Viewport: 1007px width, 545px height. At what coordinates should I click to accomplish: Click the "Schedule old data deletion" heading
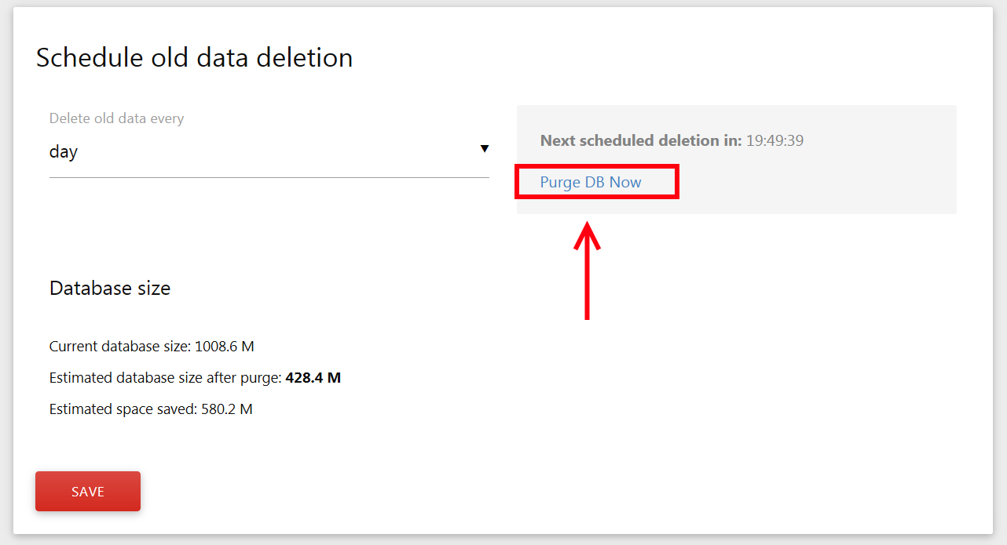click(x=194, y=57)
